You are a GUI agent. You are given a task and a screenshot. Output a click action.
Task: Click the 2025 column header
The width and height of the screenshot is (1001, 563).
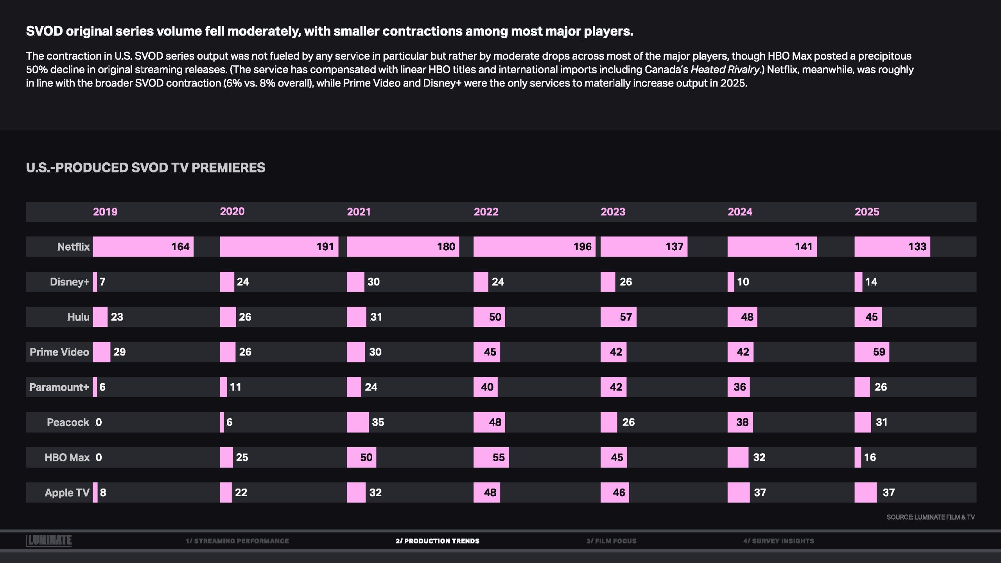866,212
